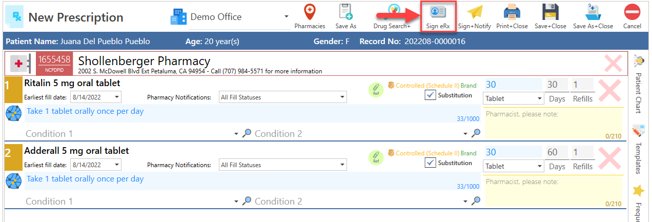The image size is (652, 222).
Task: Click the Ref paperclip icon for Ritalin
Action: [376, 90]
